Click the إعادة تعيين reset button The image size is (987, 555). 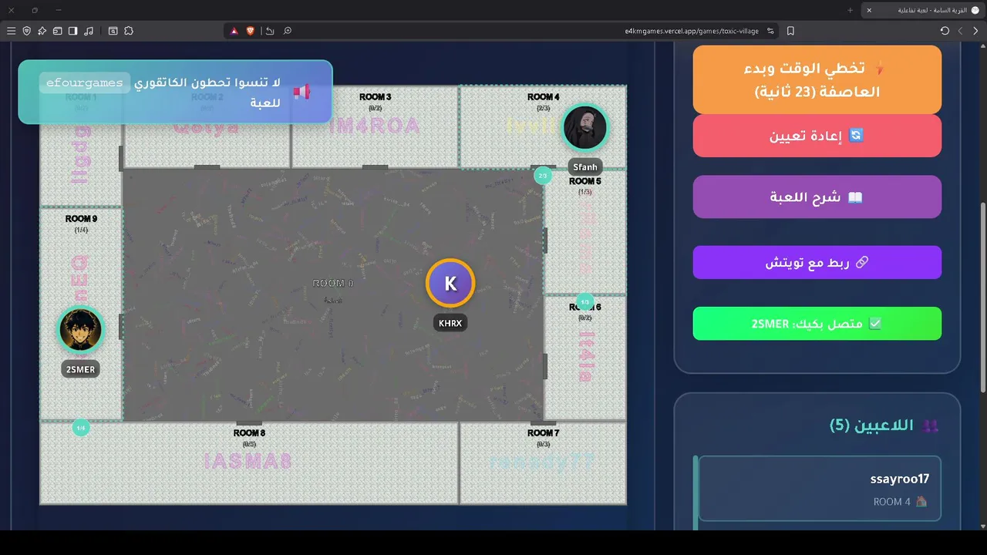pyautogui.click(x=817, y=136)
